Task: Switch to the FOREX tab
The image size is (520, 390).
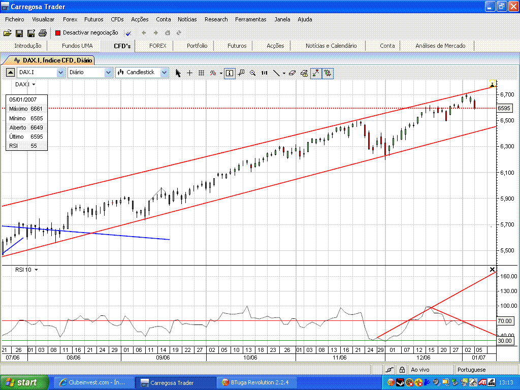Action: (x=157, y=45)
